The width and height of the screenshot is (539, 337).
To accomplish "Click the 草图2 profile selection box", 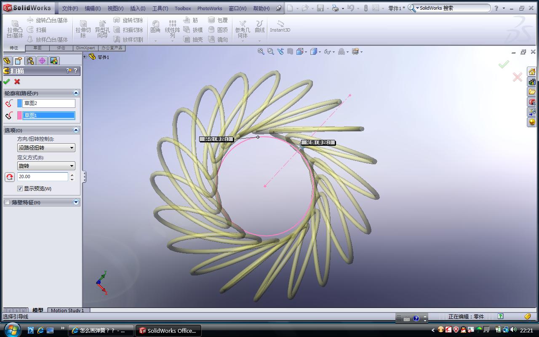I will (49, 103).
